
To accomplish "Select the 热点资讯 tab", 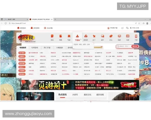I will point(62,95).
